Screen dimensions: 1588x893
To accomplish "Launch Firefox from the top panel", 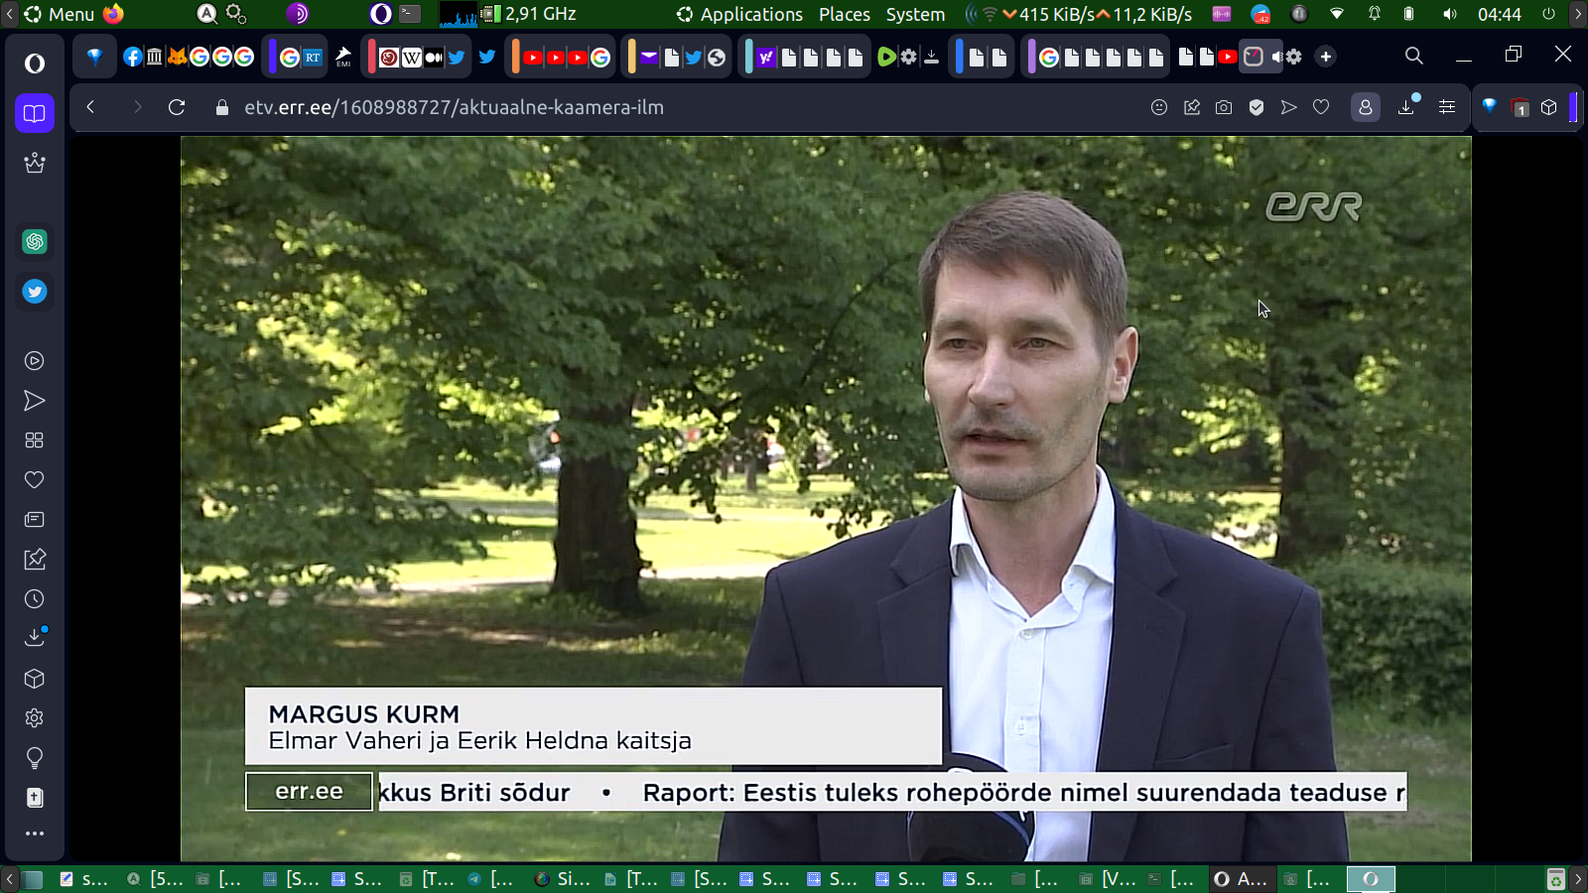I will [113, 14].
